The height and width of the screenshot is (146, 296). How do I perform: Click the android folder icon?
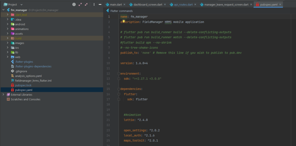click(12, 24)
